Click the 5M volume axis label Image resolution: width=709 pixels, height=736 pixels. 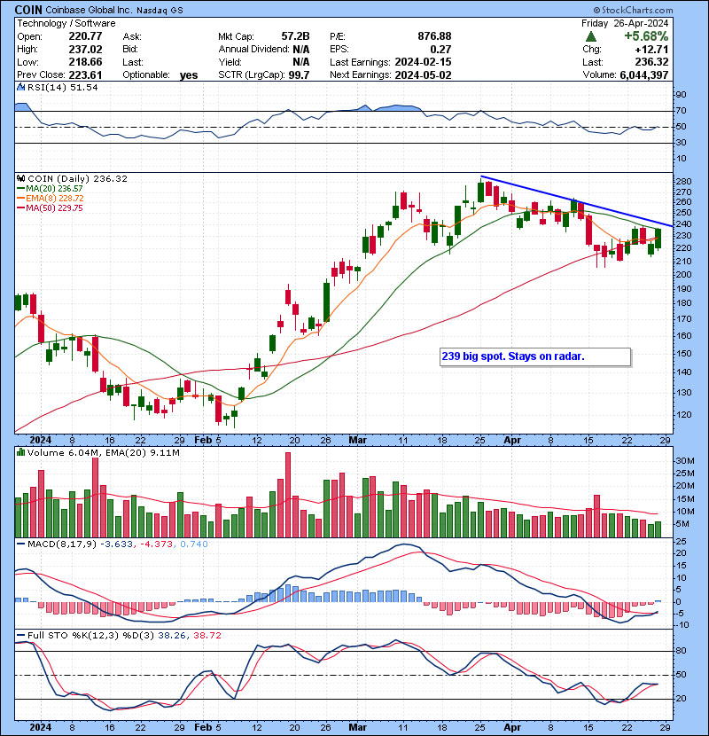pyautogui.click(x=682, y=524)
